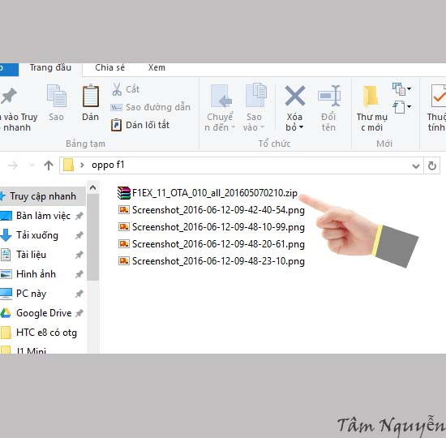Click the Sao vào copy-to icon
The image size is (446, 438).
tap(255, 96)
